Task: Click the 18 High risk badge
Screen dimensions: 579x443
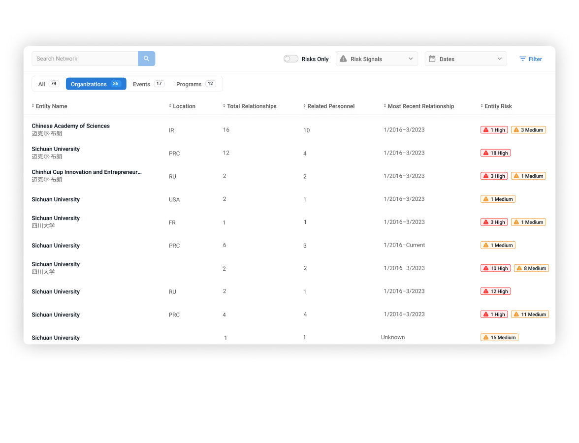Action: (495, 153)
